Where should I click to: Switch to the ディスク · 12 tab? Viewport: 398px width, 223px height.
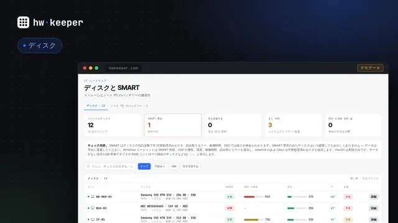(96, 106)
